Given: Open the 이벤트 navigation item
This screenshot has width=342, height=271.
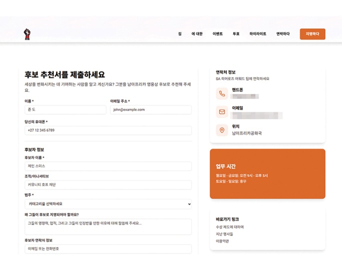Looking at the screenshot, I should coord(218,34).
